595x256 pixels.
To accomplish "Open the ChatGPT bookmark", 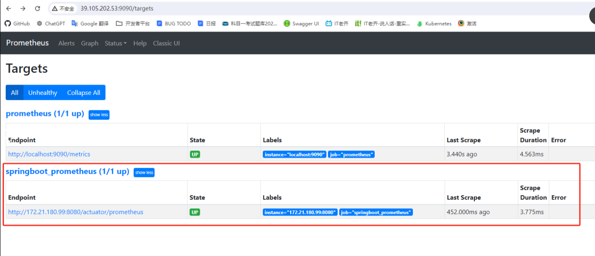I will [x=51, y=24].
